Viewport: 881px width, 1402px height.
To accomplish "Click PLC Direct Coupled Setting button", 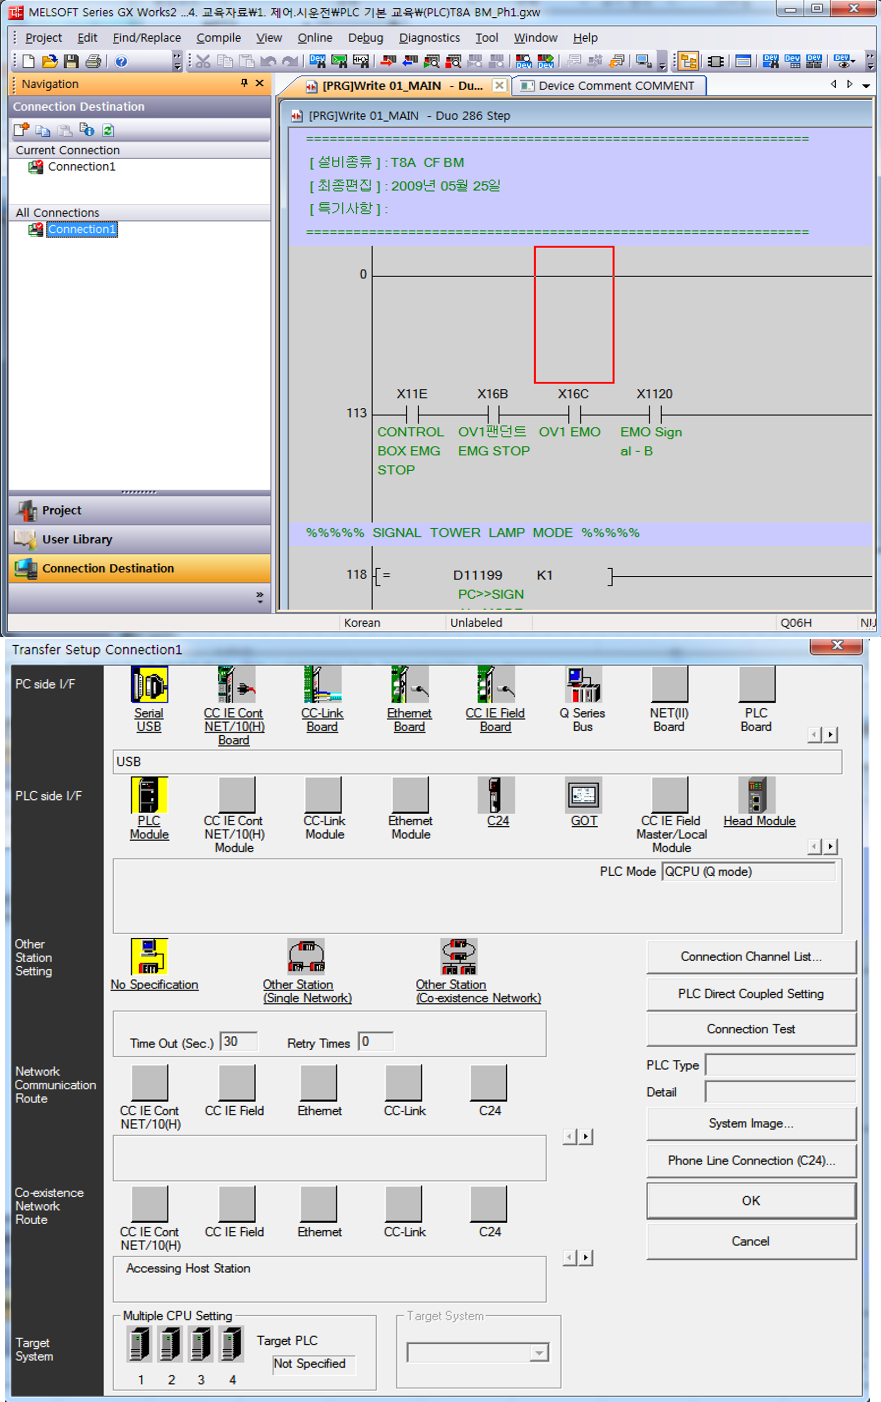I will (751, 993).
